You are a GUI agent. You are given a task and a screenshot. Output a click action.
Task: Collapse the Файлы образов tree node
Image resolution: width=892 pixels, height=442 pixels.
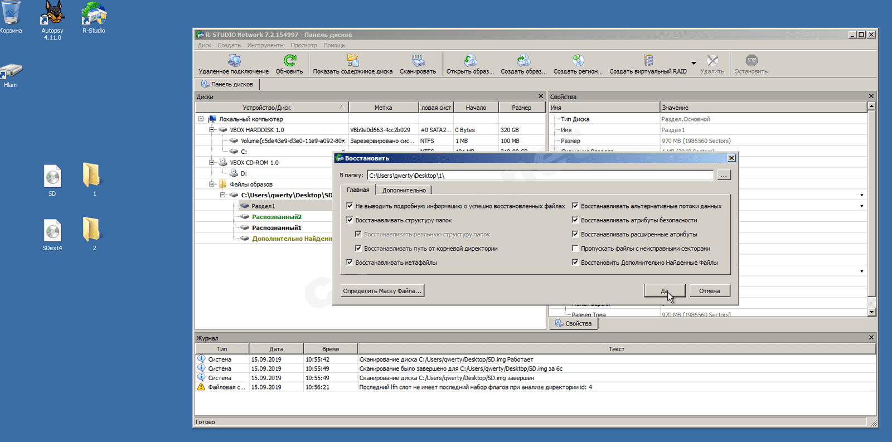pyautogui.click(x=212, y=184)
